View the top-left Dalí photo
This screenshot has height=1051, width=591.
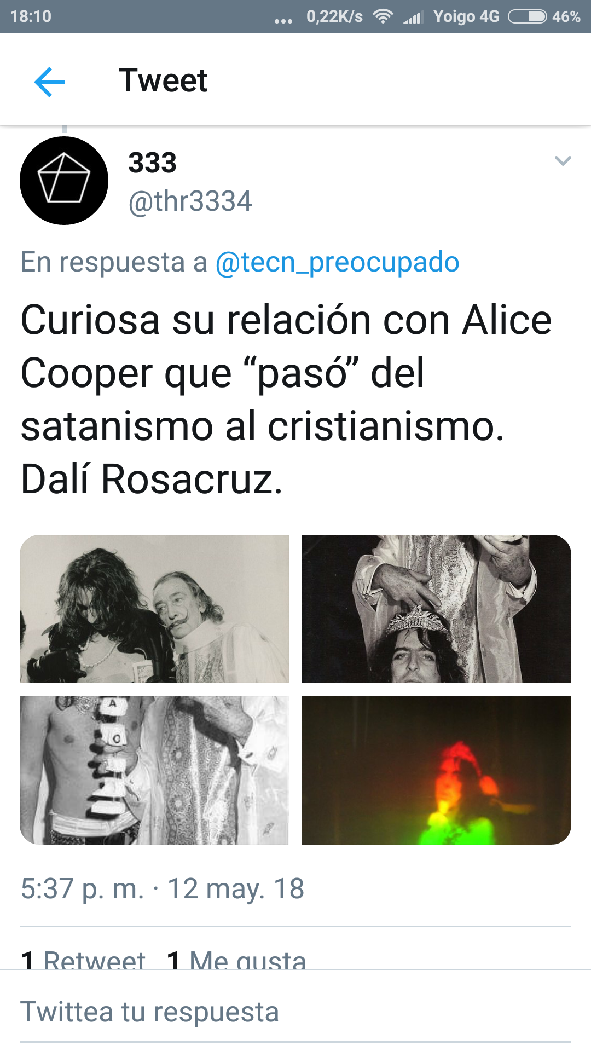pyautogui.click(x=154, y=609)
